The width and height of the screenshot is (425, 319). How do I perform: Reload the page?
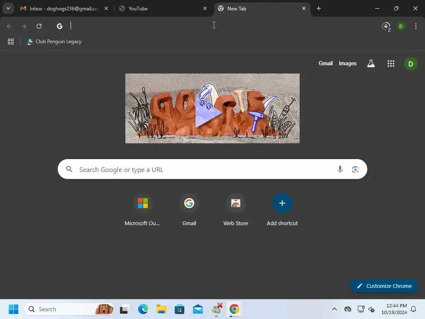click(x=39, y=26)
